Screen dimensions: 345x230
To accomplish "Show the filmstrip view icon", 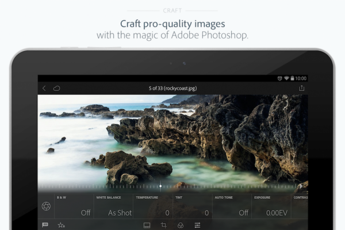I will point(147,225).
